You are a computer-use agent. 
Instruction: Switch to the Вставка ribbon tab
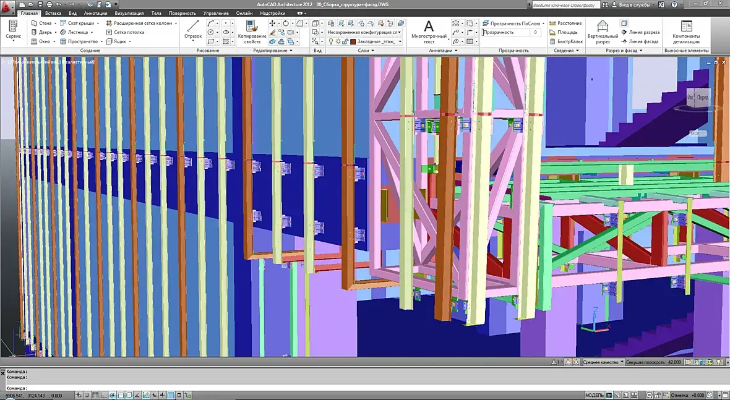53,13
